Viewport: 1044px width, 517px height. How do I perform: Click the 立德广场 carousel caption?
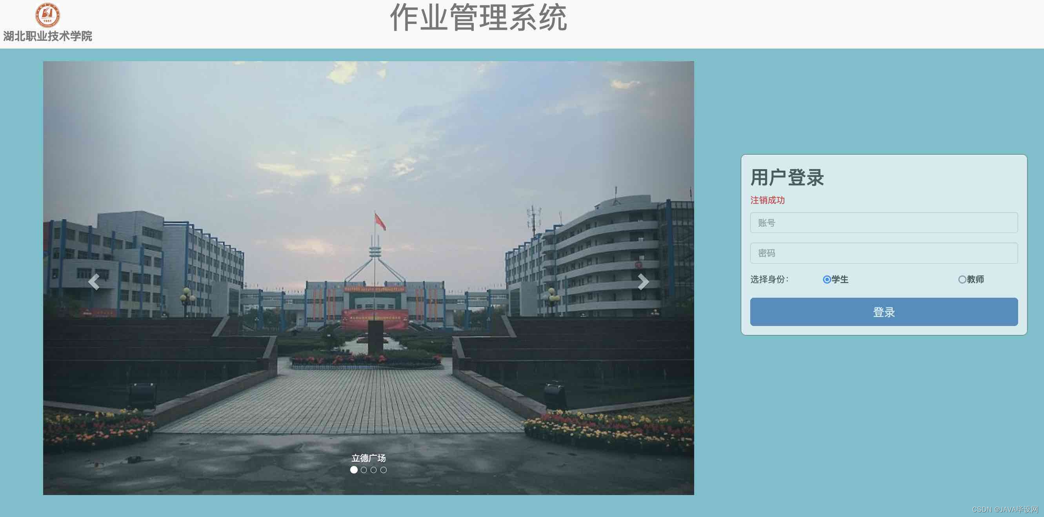[x=368, y=458]
